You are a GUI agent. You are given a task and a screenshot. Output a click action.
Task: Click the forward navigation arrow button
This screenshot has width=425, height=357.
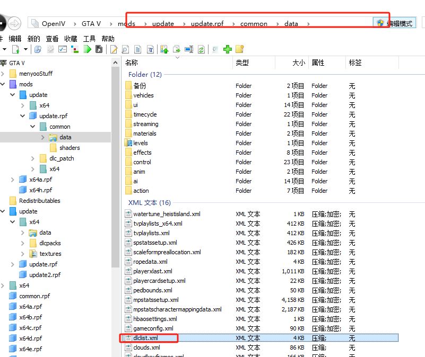[14, 23]
